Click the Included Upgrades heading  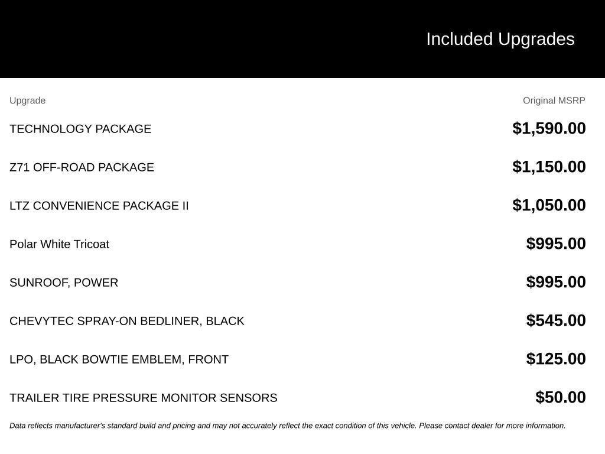point(500,40)
